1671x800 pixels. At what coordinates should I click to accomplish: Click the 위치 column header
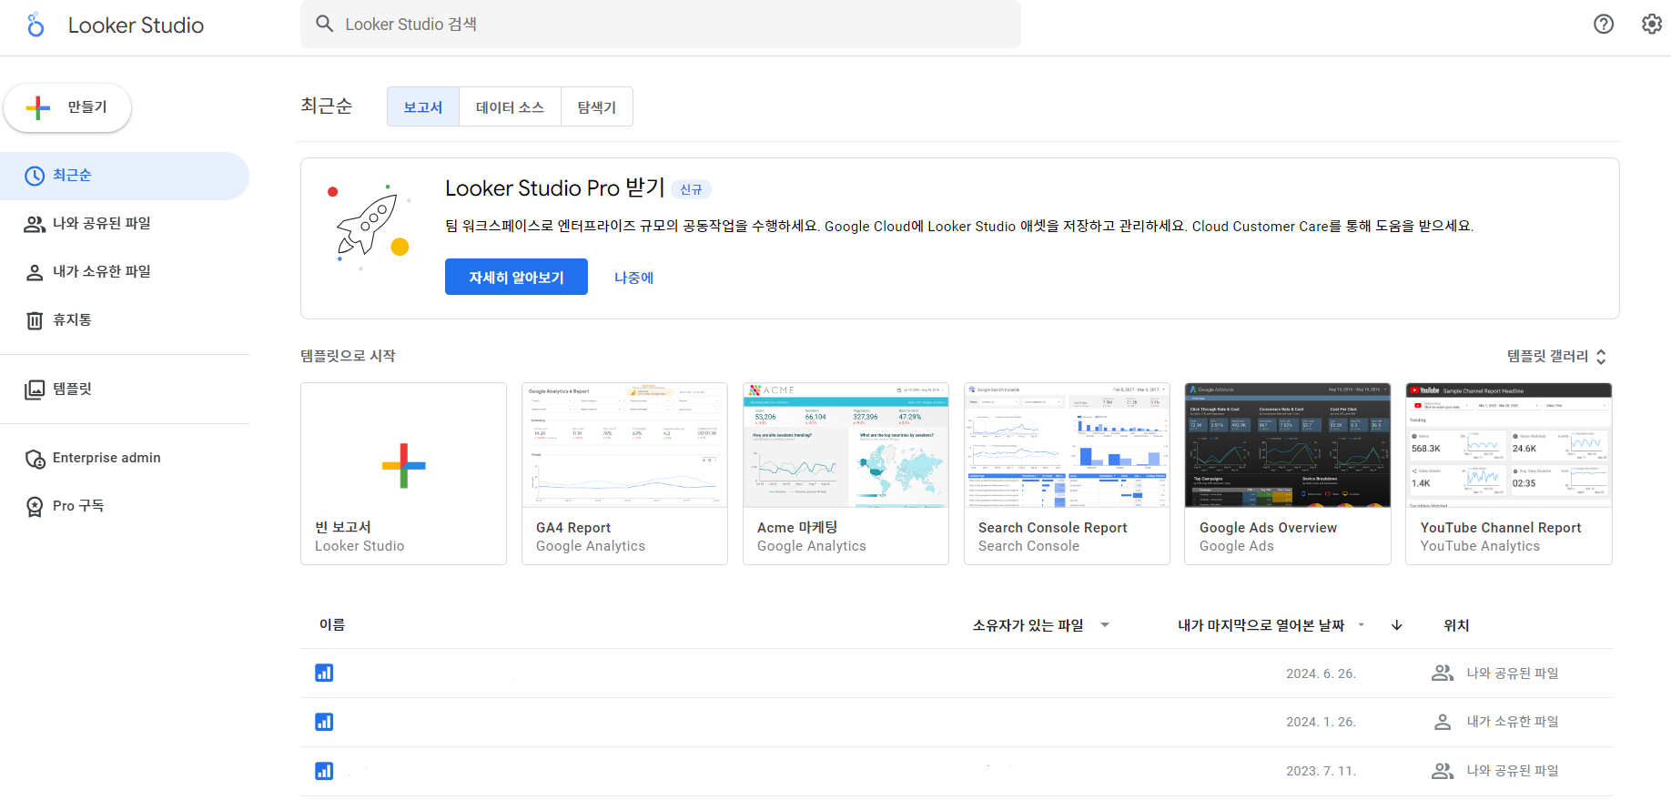[x=1456, y=625]
